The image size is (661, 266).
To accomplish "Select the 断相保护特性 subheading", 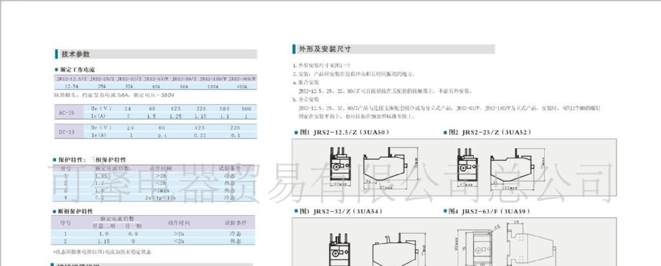I will tap(79, 211).
